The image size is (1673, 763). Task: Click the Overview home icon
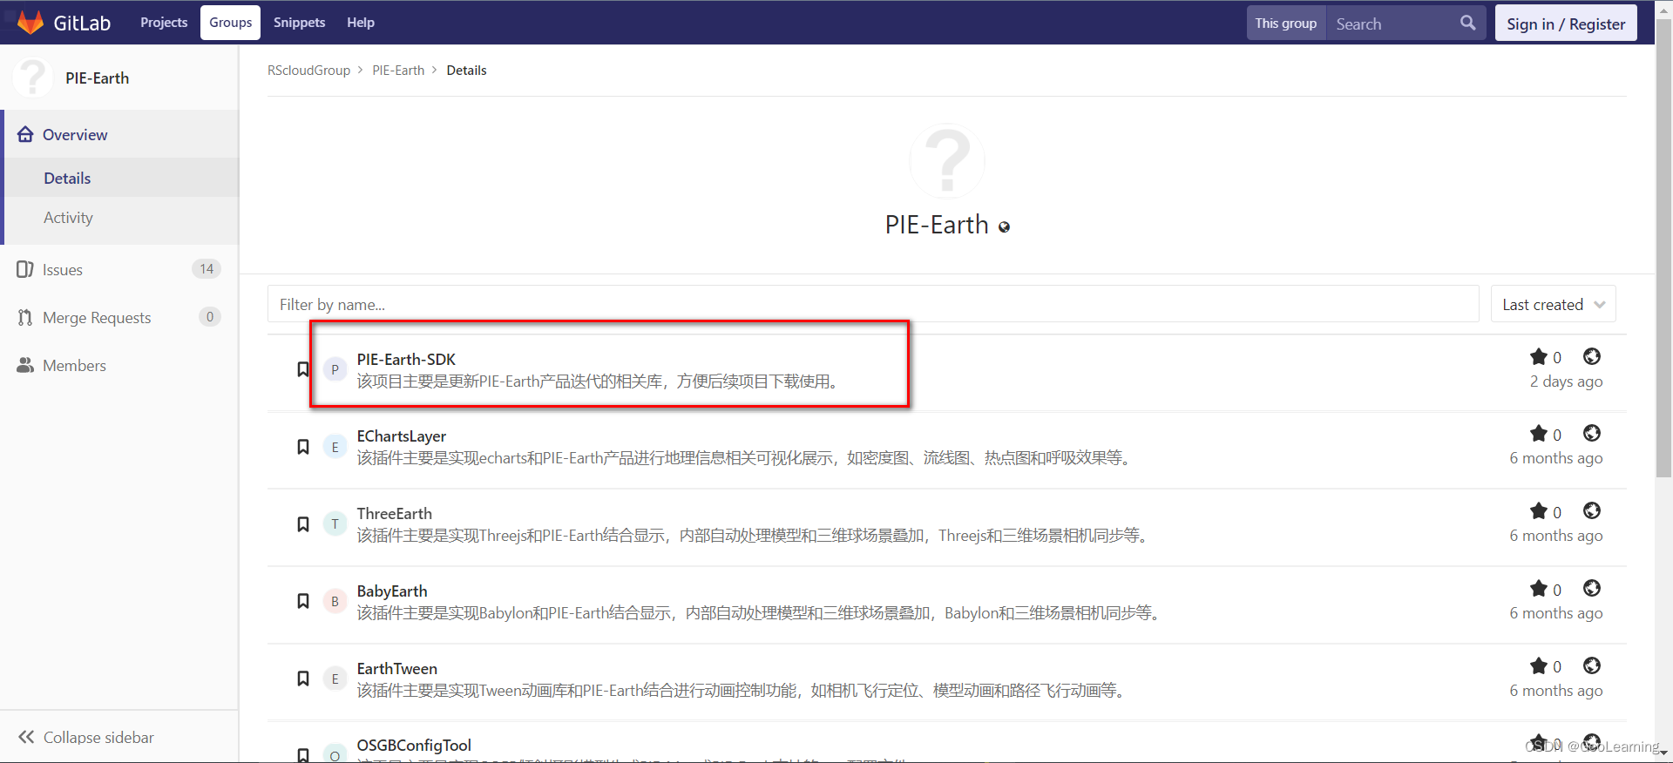(25, 134)
